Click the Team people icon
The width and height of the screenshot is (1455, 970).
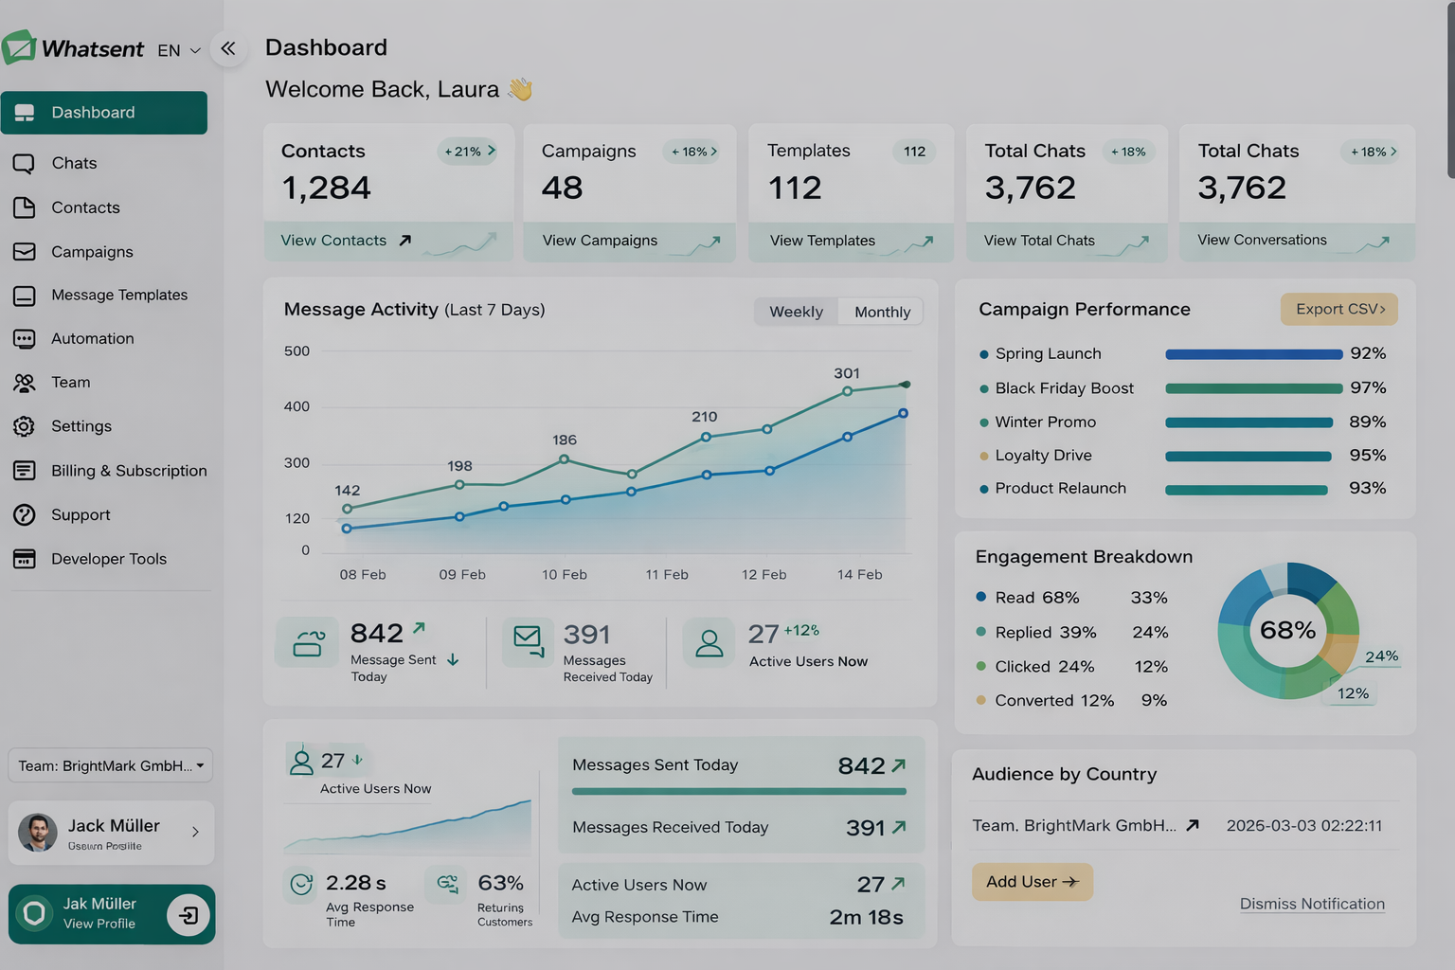pos(24,382)
